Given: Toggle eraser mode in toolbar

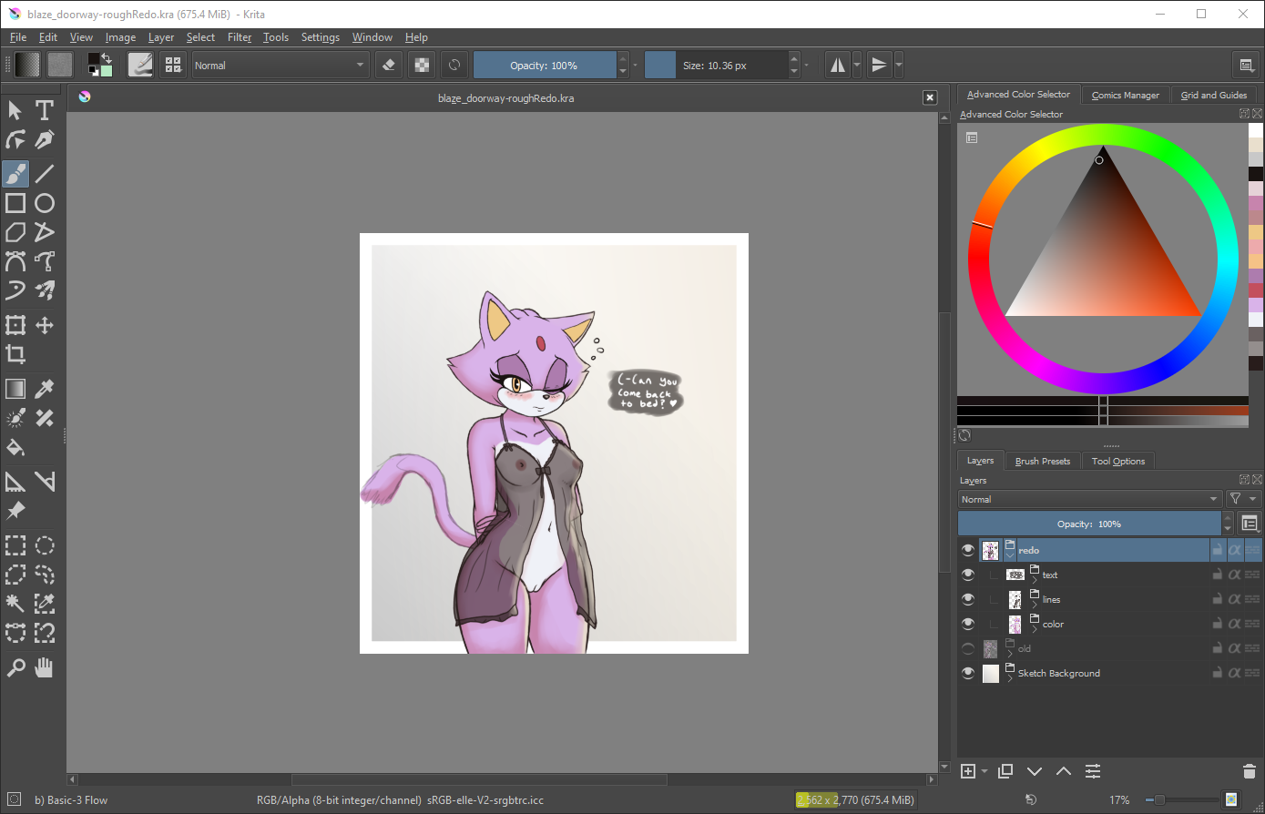Looking at the screenshot, I should click(389, 66).
